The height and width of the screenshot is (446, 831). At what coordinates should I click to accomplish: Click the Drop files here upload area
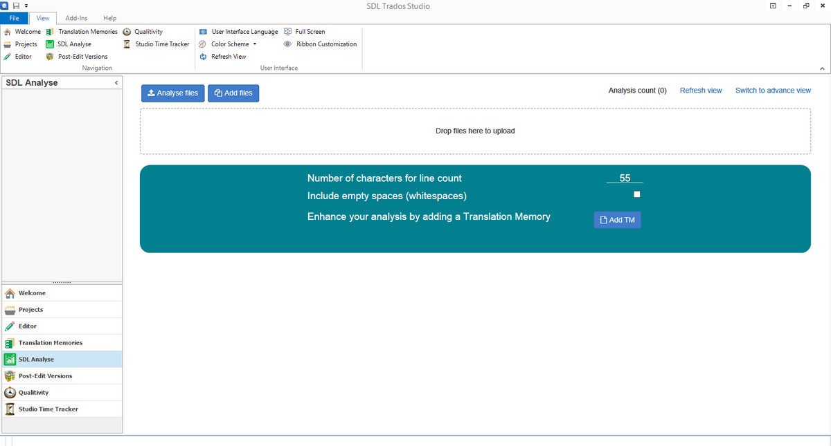click(475, 131)
